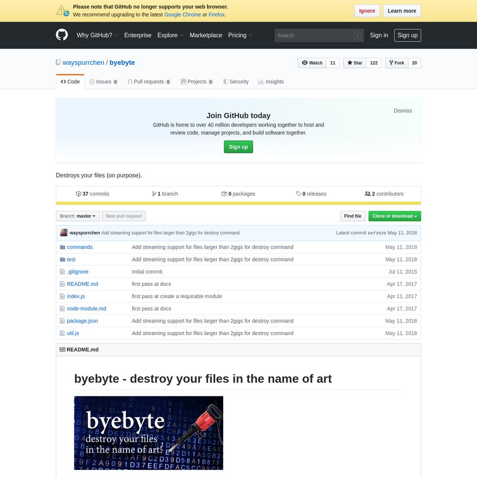Click Learn more on the browser warning

pyautogui.click(x=402, y=11)
